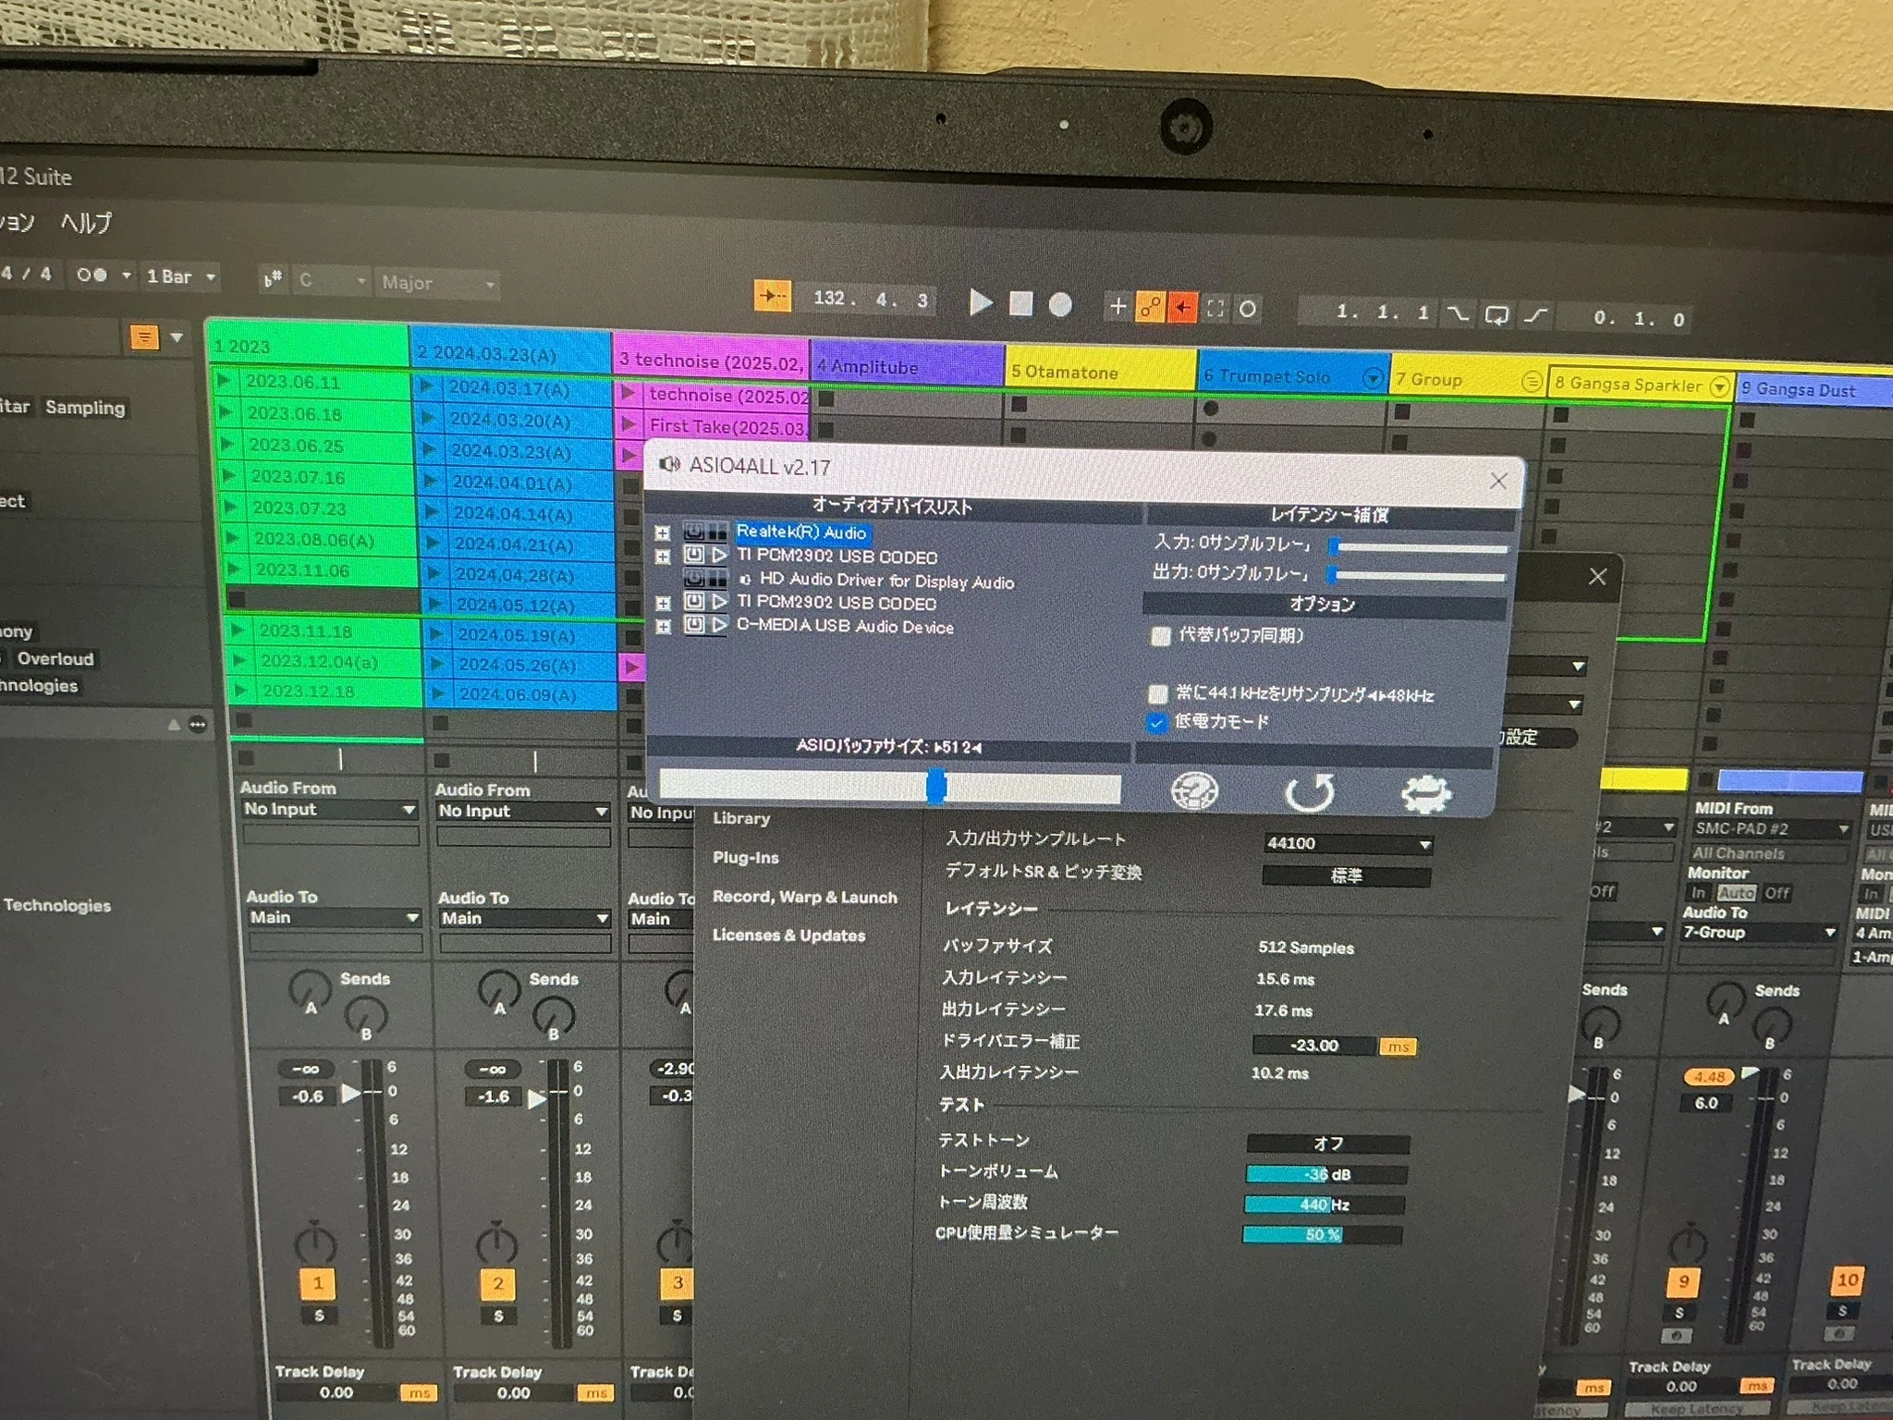The height and width of the screenshot is (1420, 1893).
Task: Expand the Realtek(R) Audio device tree
Action: click(x=663, y=532)
